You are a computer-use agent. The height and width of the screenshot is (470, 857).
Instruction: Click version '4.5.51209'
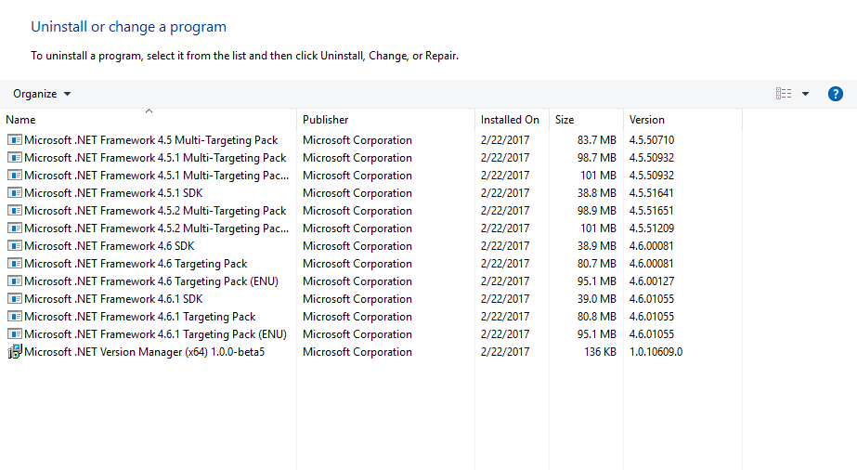point(652,228)
